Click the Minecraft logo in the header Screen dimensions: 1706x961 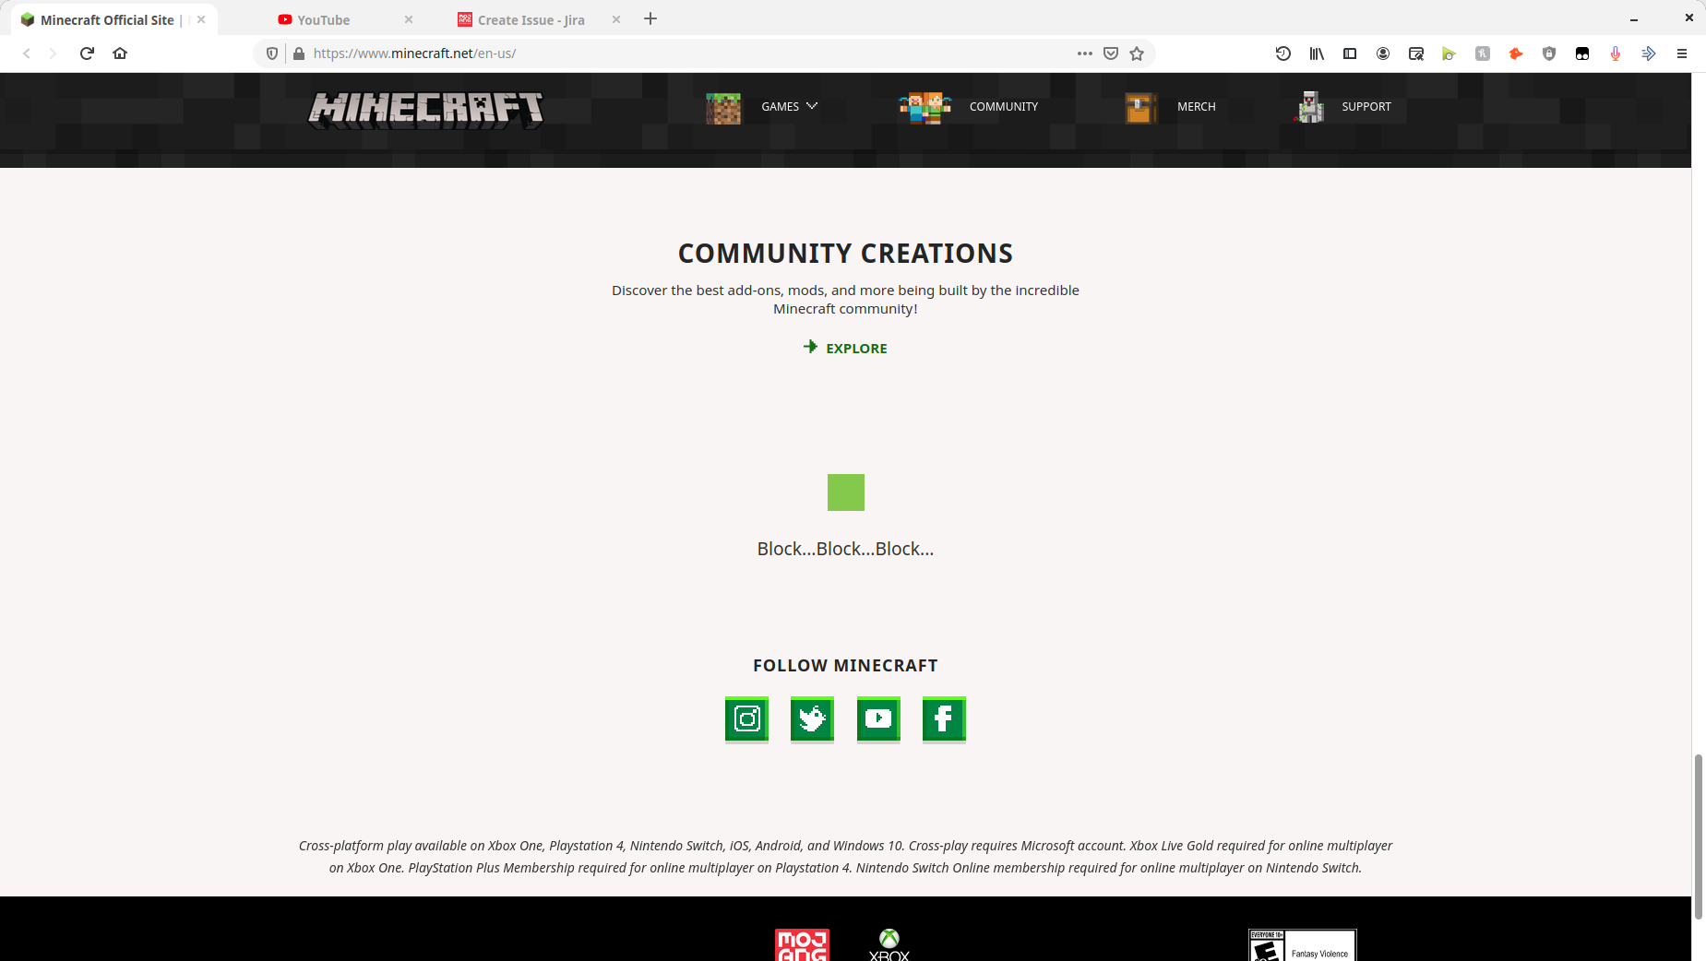(x=425, y=110)
